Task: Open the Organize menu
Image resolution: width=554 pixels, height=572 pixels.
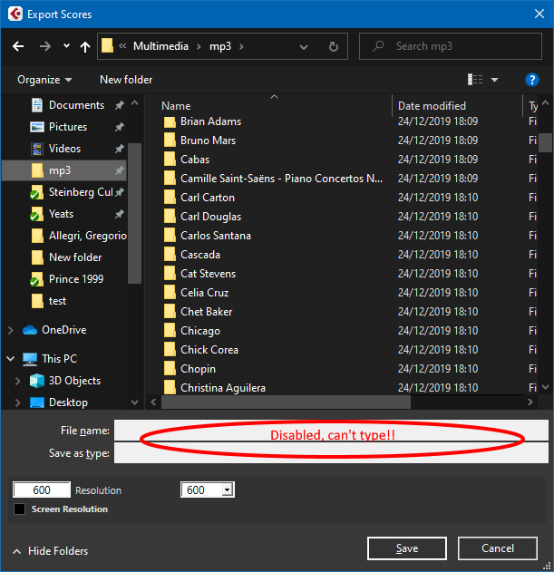Action: click(44, 80)
